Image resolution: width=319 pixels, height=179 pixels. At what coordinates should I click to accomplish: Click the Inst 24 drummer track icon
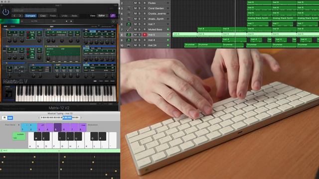point(129,45)
